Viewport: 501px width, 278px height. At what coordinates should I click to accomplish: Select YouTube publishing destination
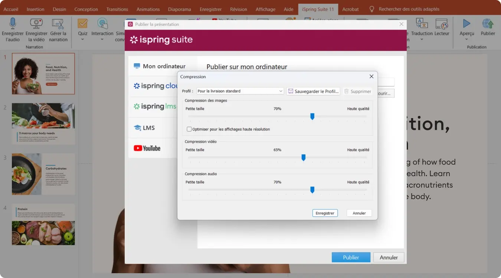(147, 148)
